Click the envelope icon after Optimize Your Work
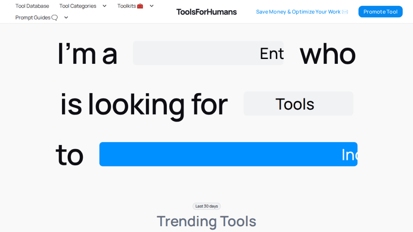The image size is (413, 232). click(345, 12)
